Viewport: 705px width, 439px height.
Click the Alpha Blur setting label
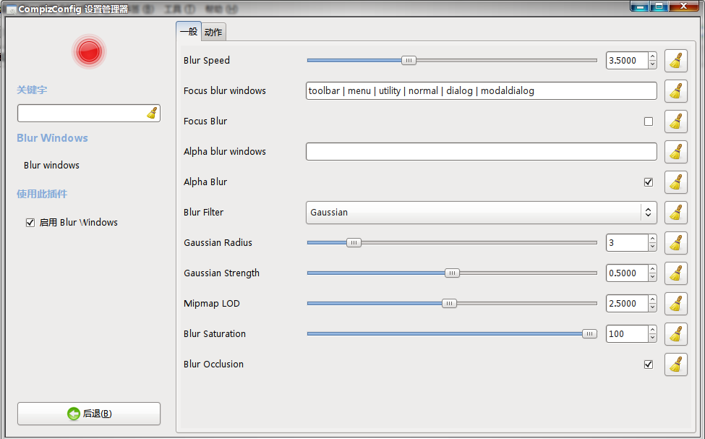click(205, 182)
